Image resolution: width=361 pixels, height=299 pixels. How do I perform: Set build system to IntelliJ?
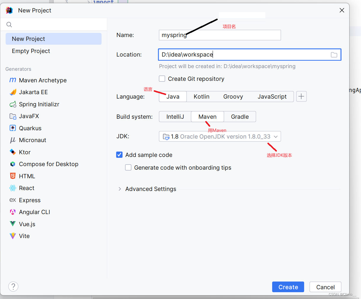(175, 117)
